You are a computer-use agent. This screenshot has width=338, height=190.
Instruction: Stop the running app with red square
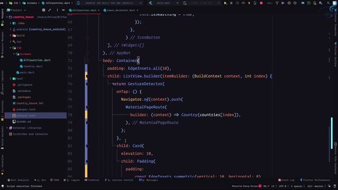[261, 3]
